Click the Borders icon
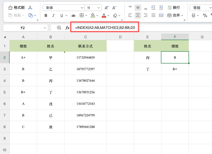 [82, 15]
